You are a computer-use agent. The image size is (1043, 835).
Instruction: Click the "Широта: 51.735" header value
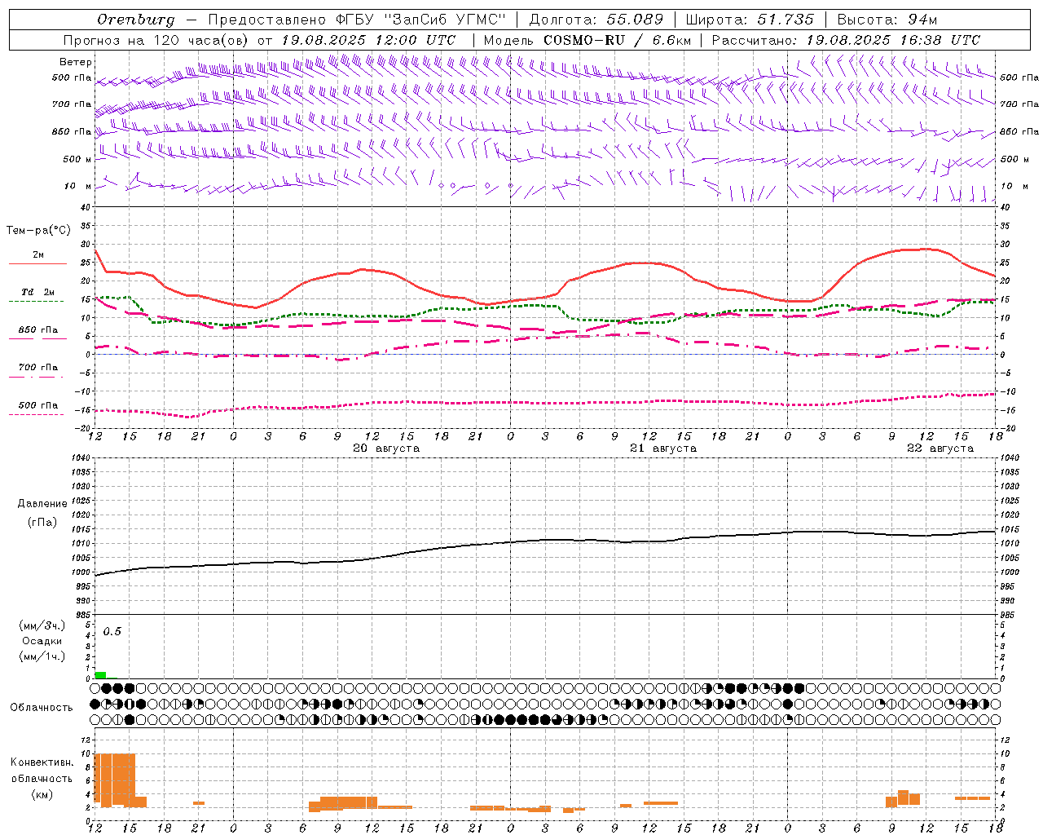pos(750,20)
